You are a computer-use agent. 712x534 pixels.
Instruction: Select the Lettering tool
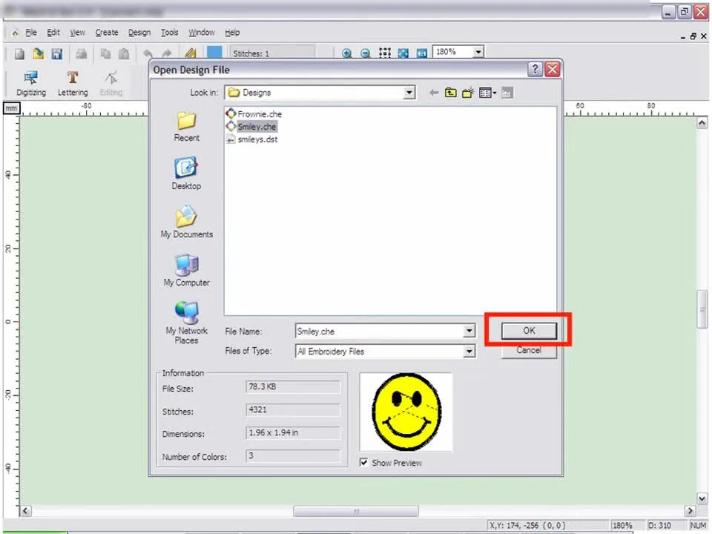[x=73, y=84]
